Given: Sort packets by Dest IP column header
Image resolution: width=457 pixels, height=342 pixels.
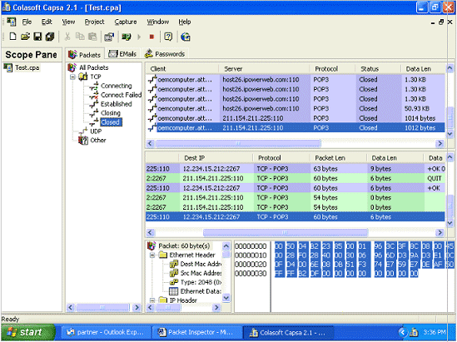Looking at the screenshot, I should pos(216,158).
